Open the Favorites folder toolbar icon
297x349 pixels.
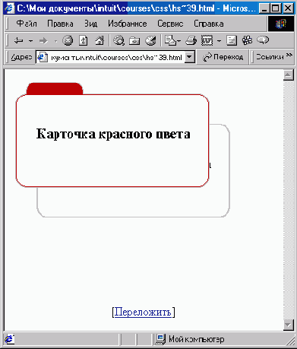pyautogui.click(x=134, y=40)
